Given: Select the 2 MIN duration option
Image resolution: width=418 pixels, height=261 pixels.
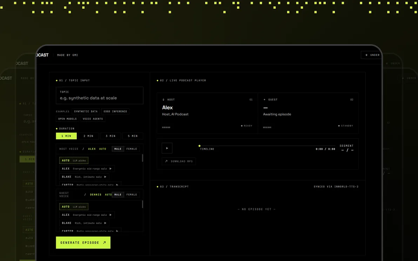Looking at the screenshot, I should (88, 136).
